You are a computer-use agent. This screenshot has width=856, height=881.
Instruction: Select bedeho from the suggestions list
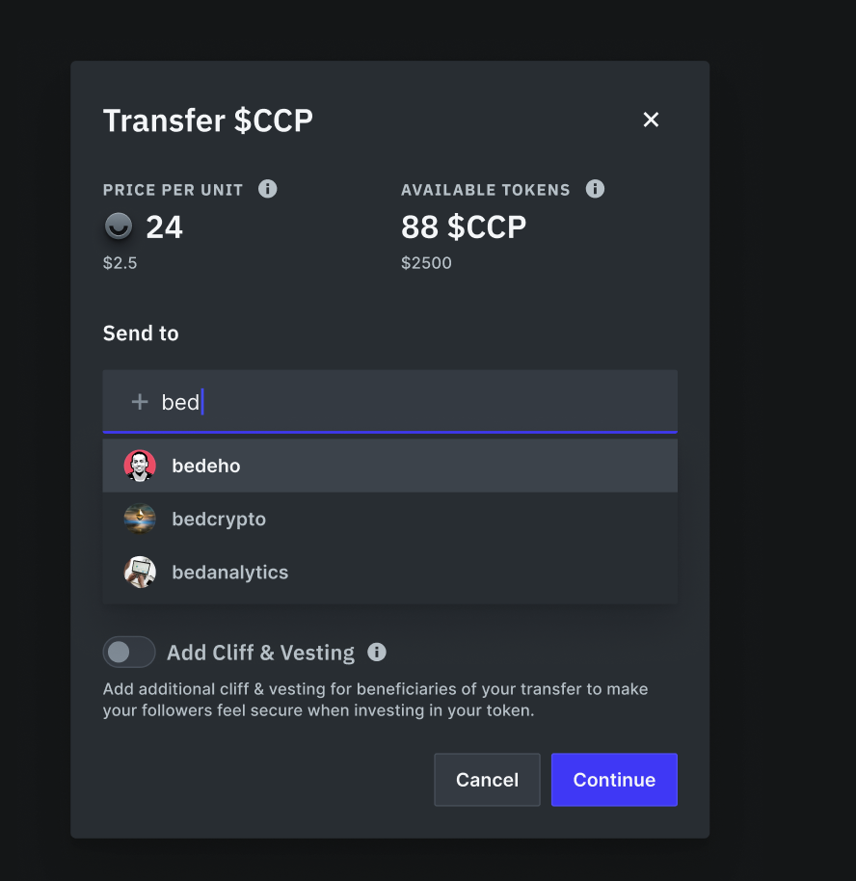(205, 465)
